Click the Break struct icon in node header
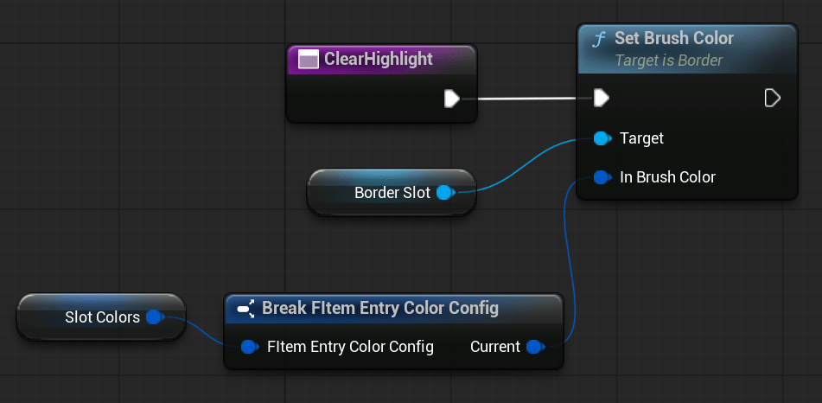The image size is (822, 403). coord(245,309)
